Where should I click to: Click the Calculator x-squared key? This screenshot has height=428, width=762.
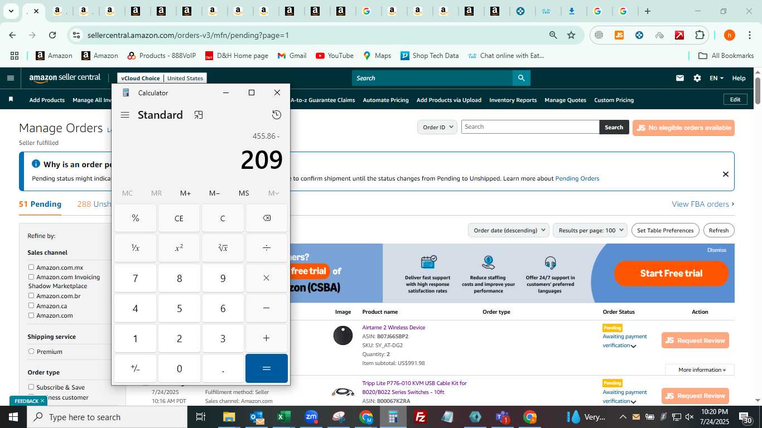[179, 248]
